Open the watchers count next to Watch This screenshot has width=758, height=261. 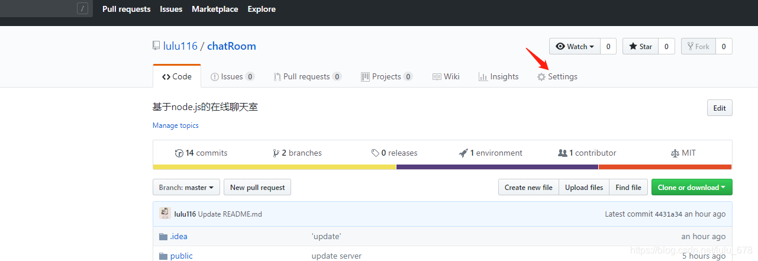(x=608, y=47)
